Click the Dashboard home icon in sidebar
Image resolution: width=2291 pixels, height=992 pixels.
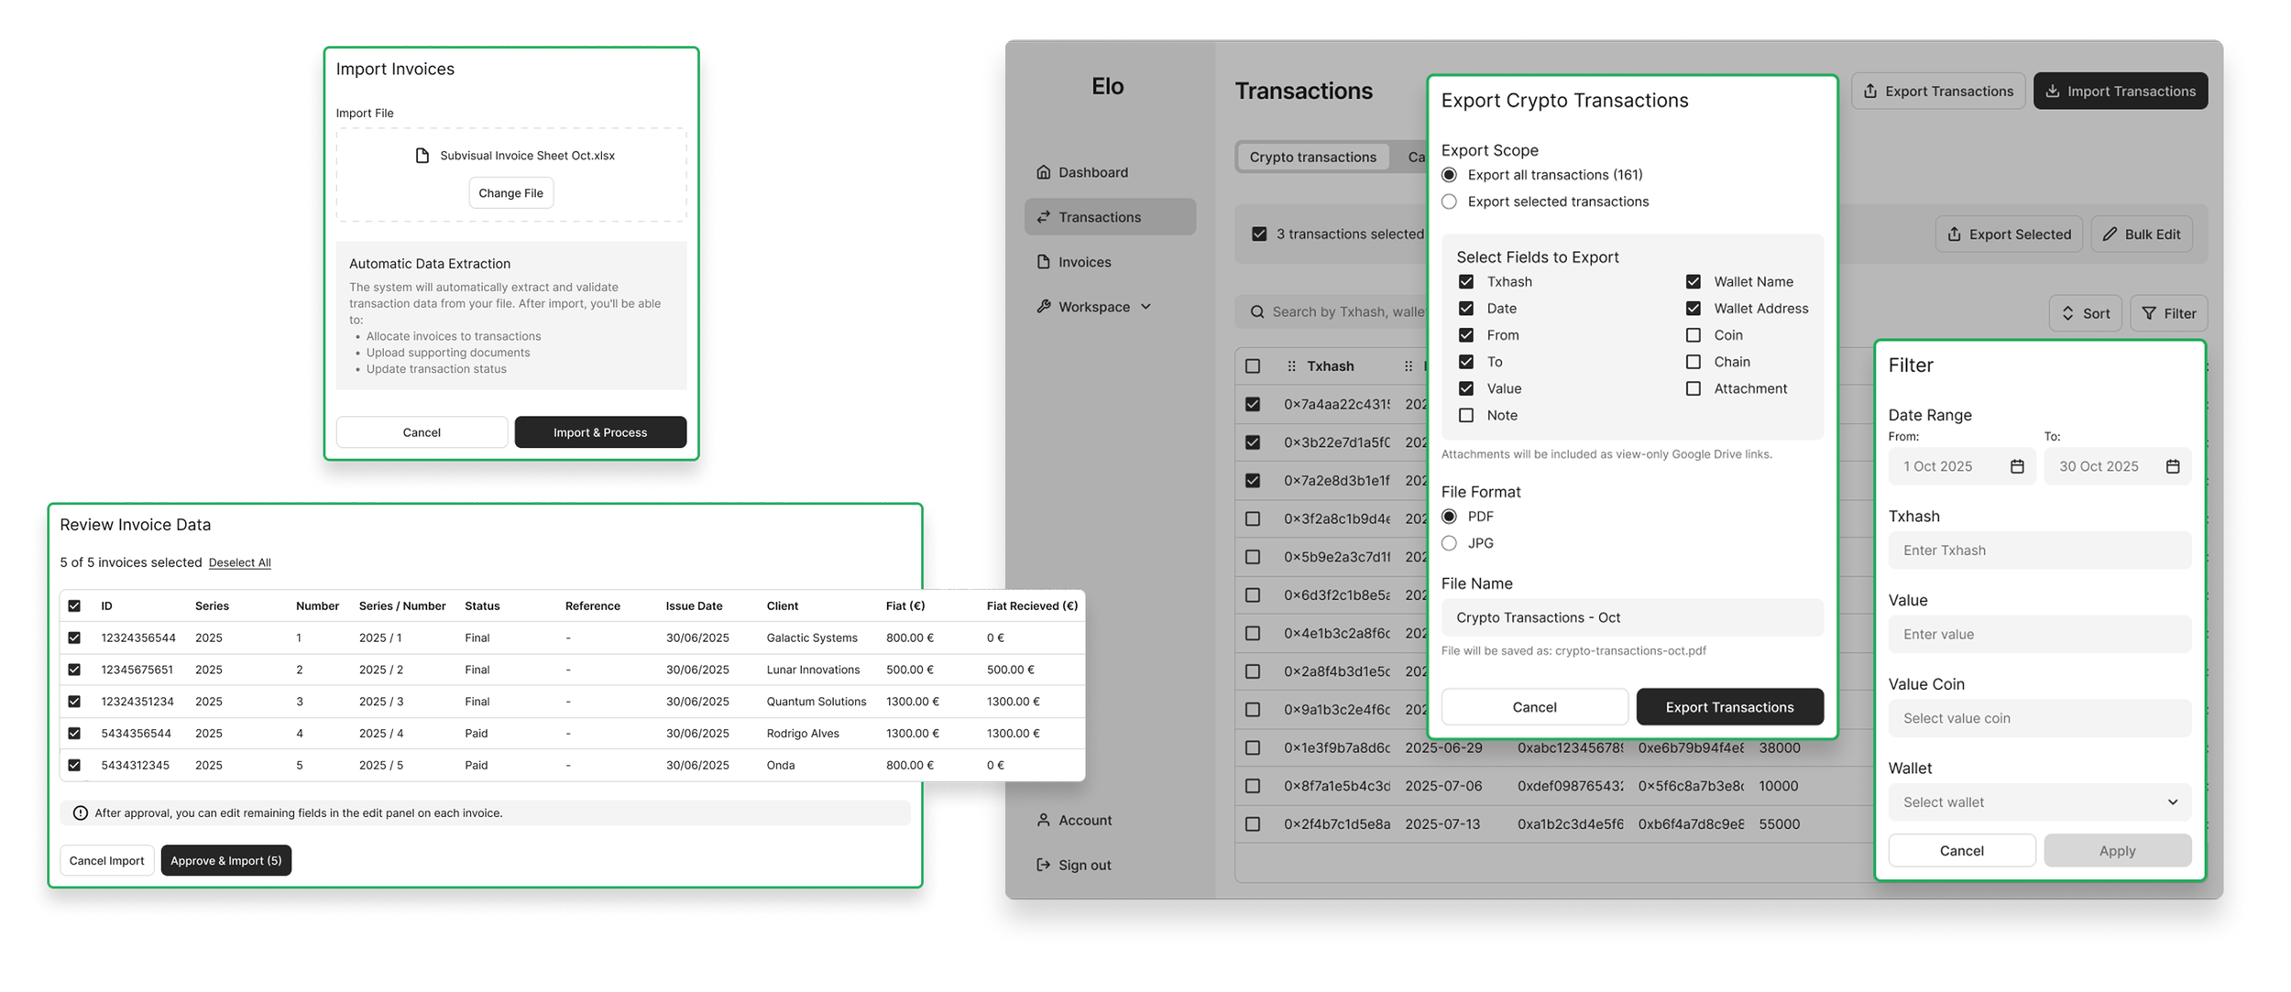tap(1043, 172)
